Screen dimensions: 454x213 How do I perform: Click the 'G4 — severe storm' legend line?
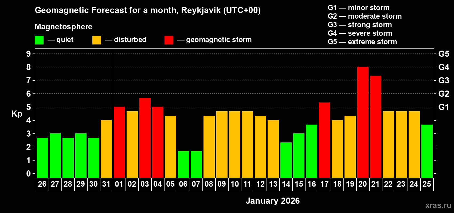point(360,33)
